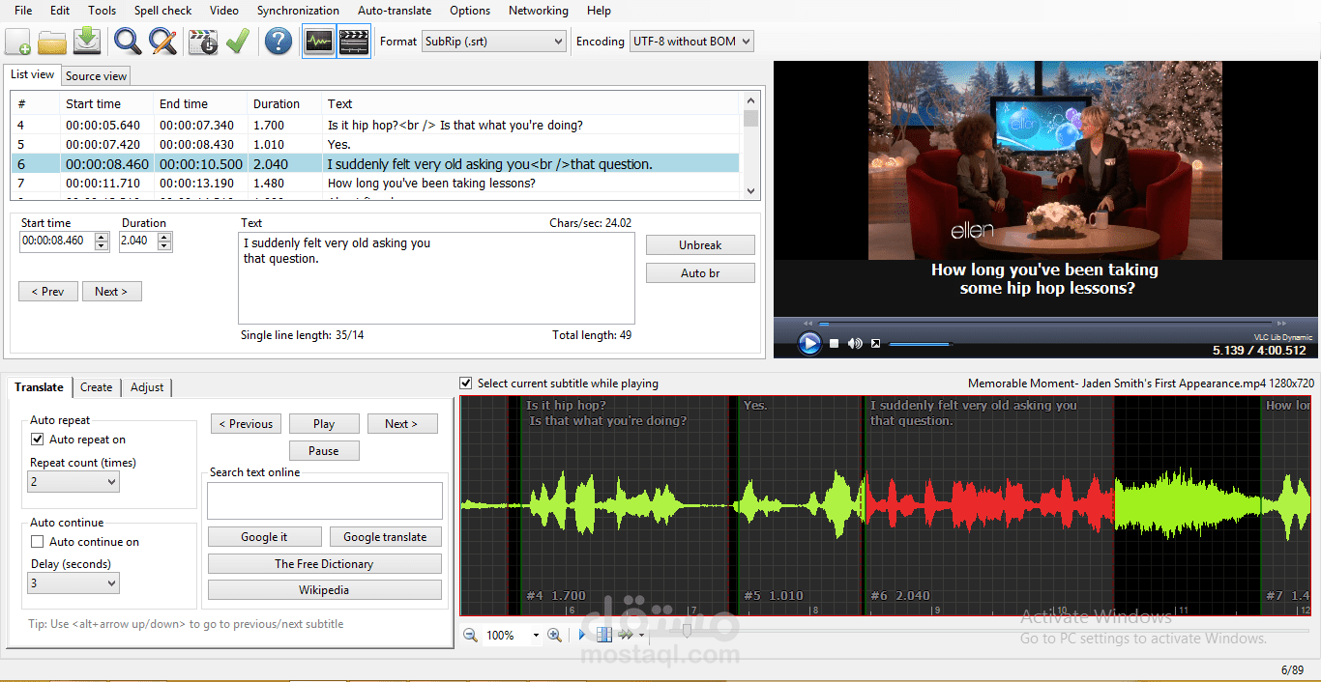Click the subtitle text edit box
Image resolution: width=1321 pixels, height=682 pixels.
point(436,278)
